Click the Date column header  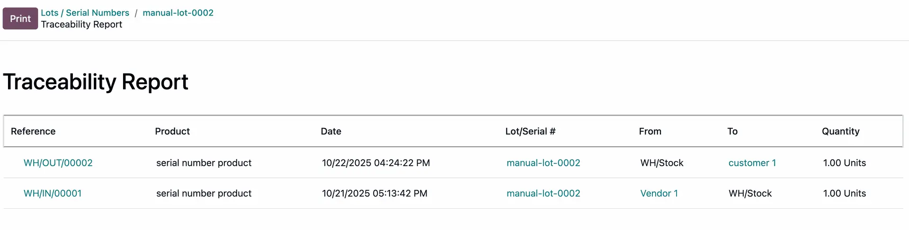click(x=331, y=131)
